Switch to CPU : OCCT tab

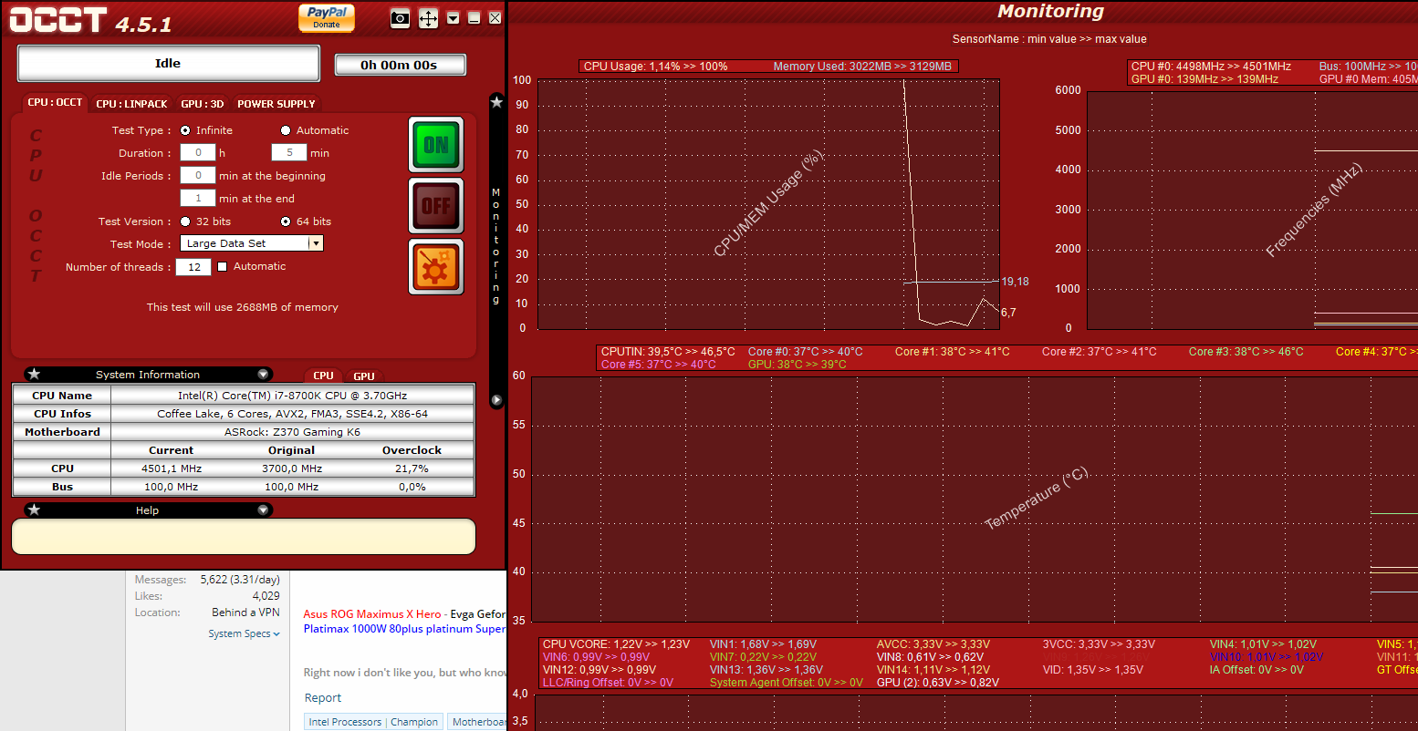(55, 103)
